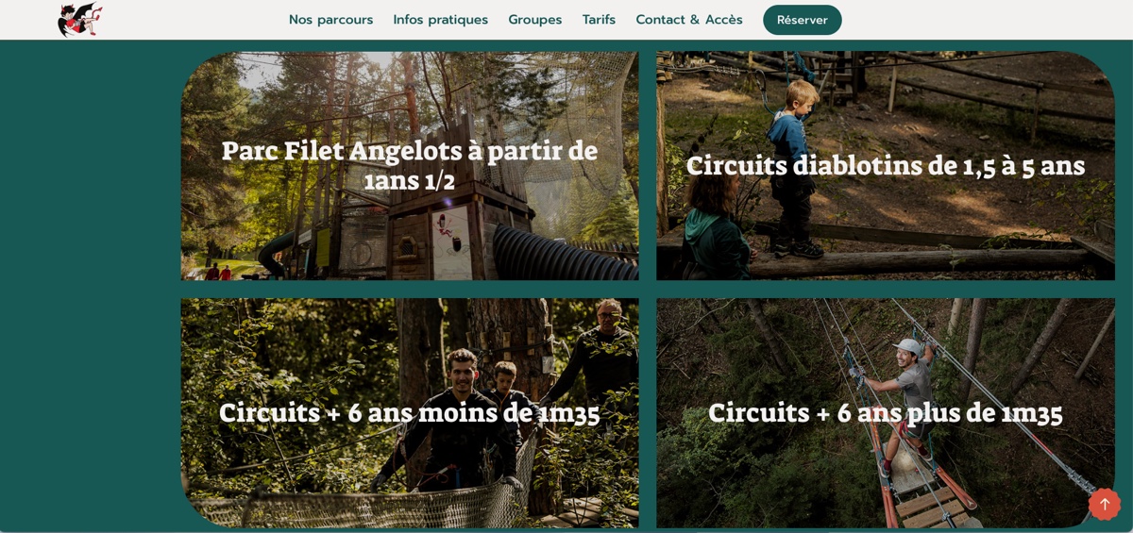Select Contact & Accès in the navigation
Screen dimensions: 1133x533
click(689, 20)
